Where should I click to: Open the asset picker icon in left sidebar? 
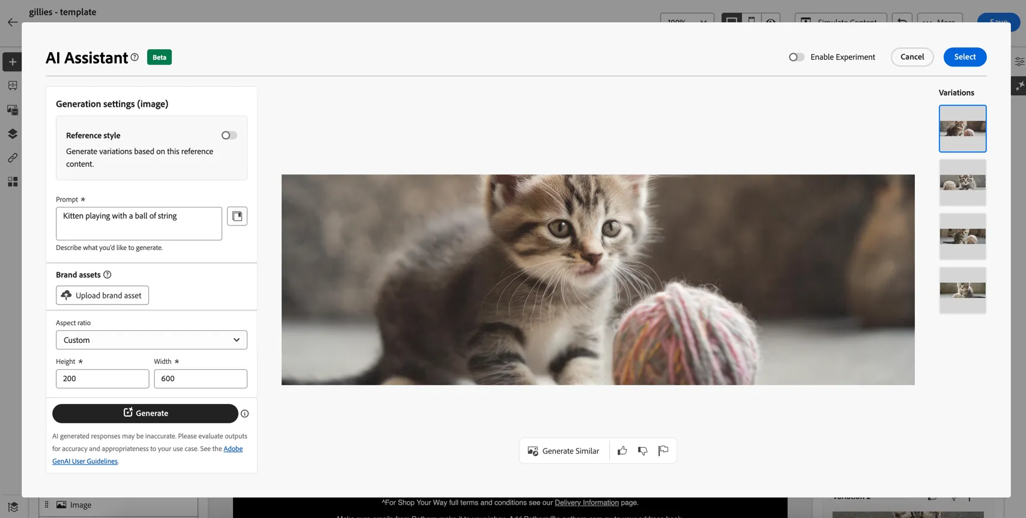(x=13, y=110)
